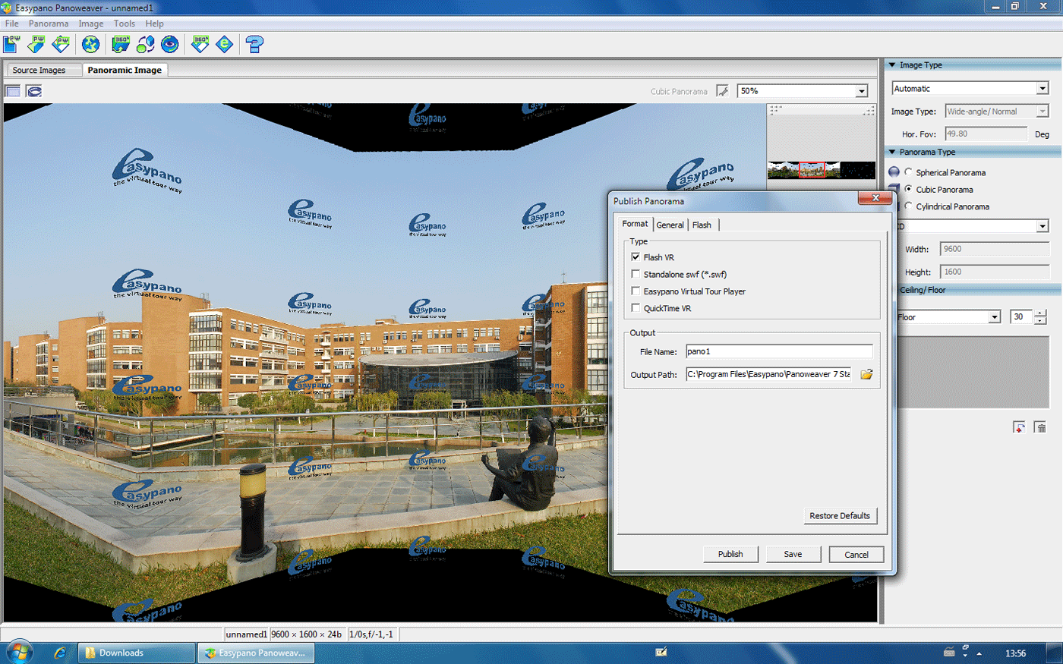This screenshot has height=664, width=1063.
Task: Click the shapes conversion toolbar icon
Action: [x=145, y=44]
